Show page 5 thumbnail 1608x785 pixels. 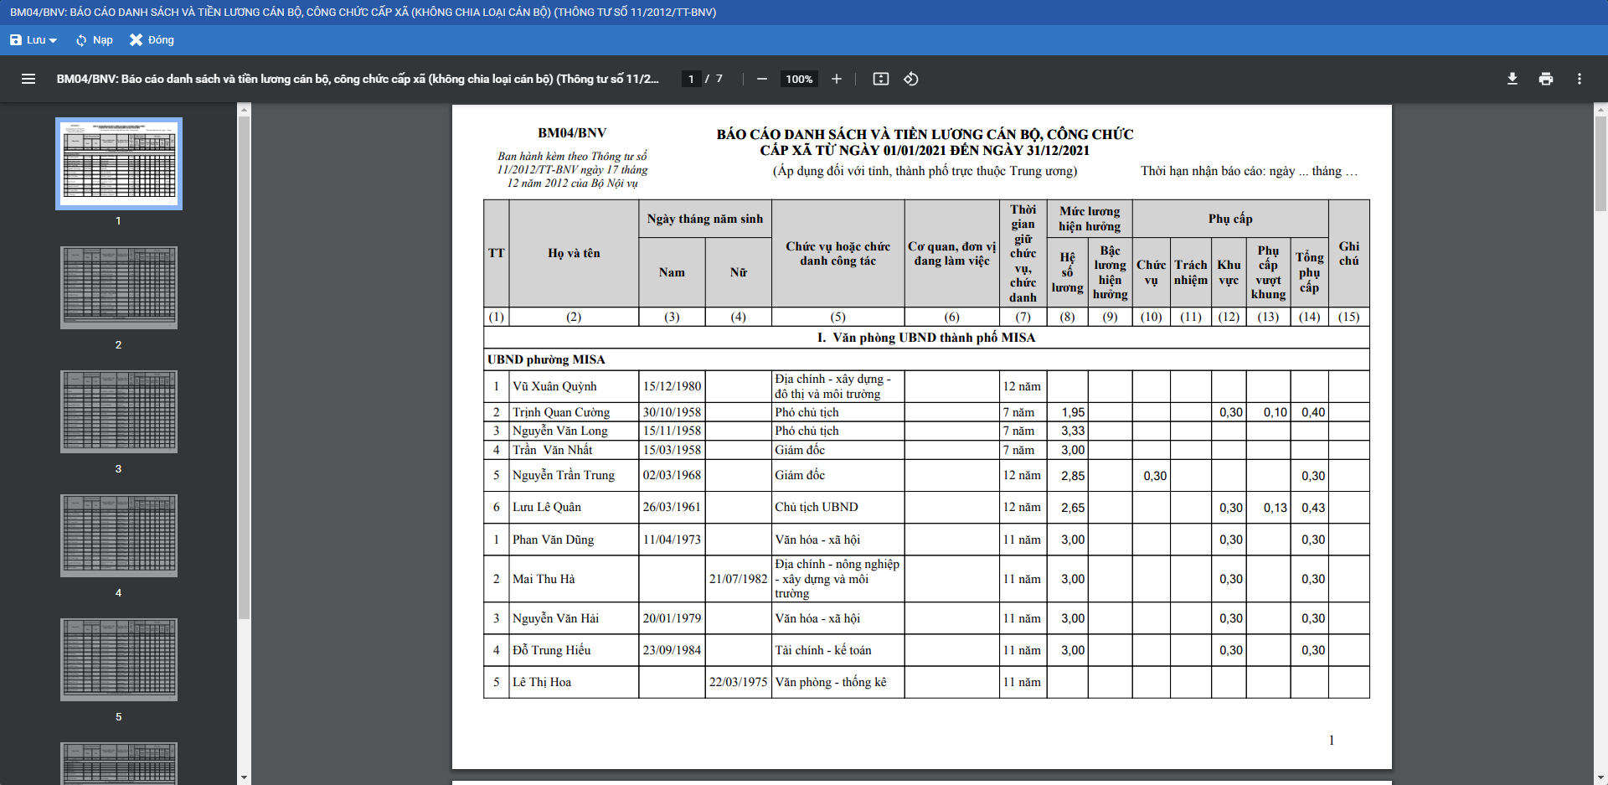(119, 659)
